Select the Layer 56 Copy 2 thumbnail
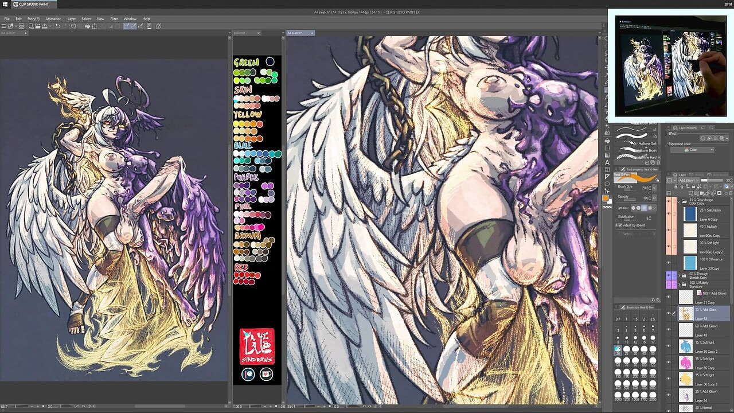The width and height of the screenshot is (734, 413). [x=686, y=346]
